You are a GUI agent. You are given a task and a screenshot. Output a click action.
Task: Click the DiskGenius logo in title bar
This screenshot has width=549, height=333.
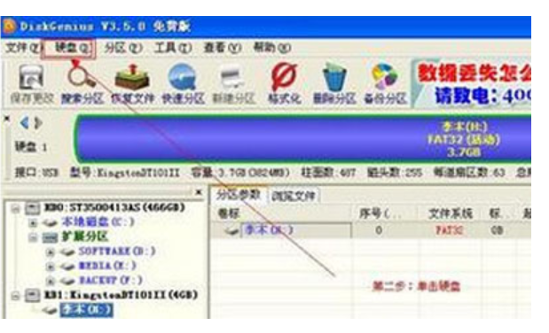(x=9, y=27)
